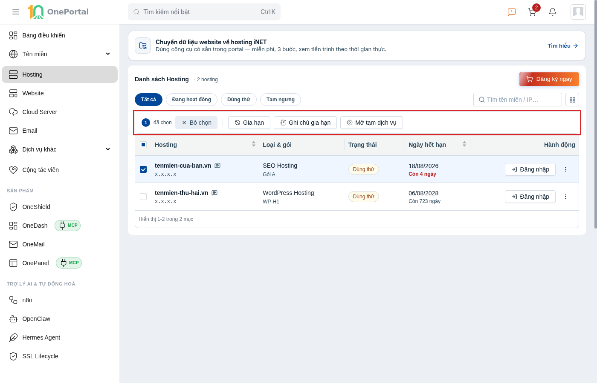Click the Dùng thử badge for tenmien-thu-hai.vn
Viewport: 597px width, 383px height.
coord(364,197)
